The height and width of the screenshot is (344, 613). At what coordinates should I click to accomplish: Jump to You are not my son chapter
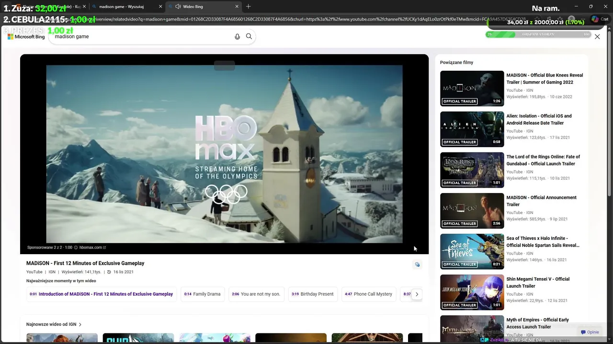(256, 294)
